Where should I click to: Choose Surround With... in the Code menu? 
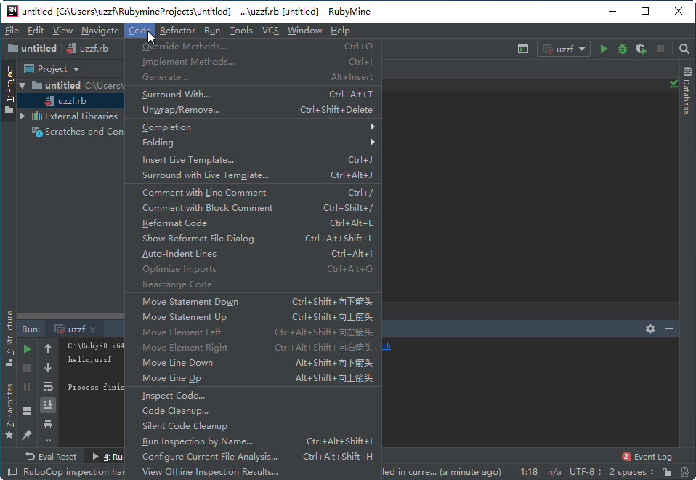pos(253,95)
